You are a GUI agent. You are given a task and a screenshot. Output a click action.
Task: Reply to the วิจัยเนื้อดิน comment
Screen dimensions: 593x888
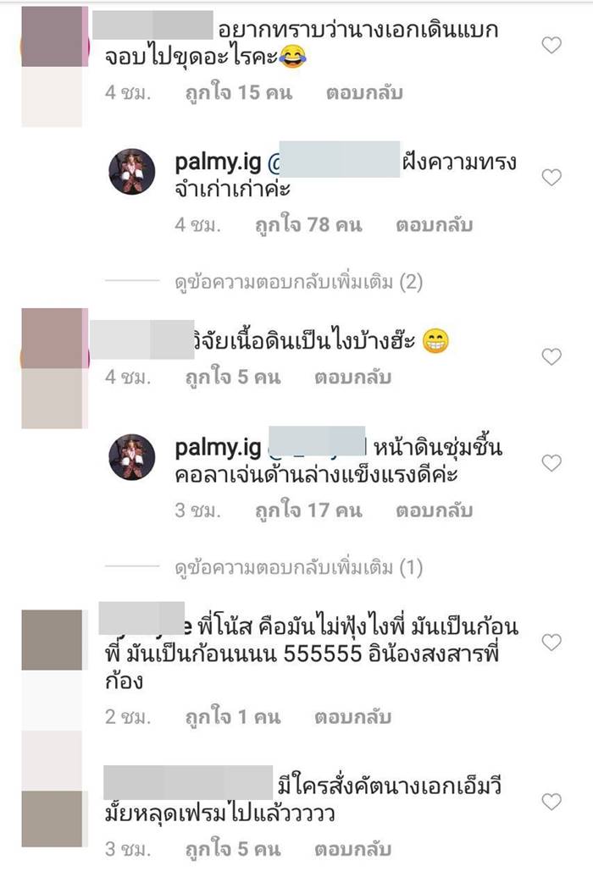(x=352, y=378)
